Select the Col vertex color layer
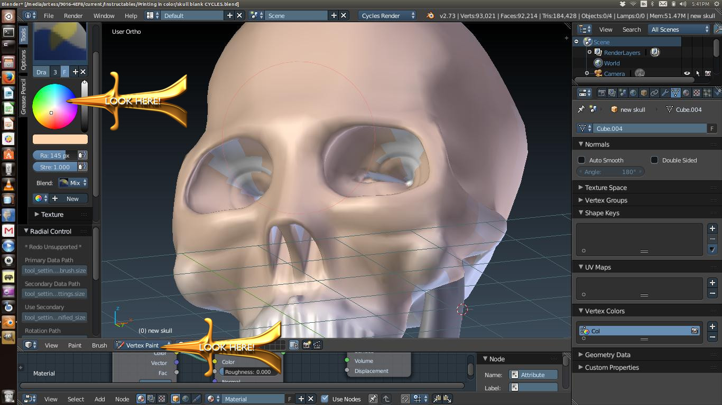This screenshot has height=405, width=722. tap(640, 331)
